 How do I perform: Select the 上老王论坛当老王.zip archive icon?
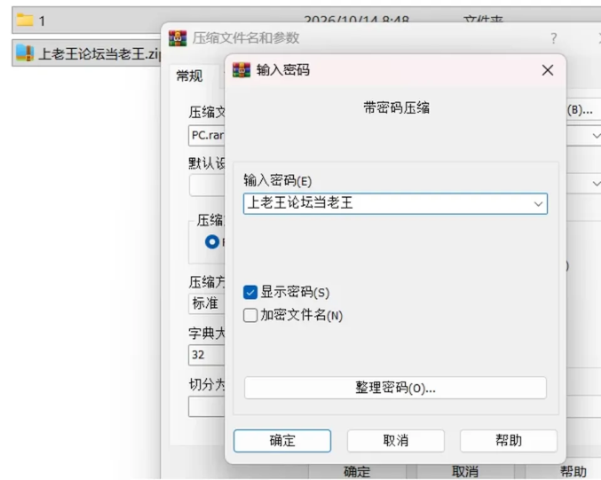pos(25,53)
